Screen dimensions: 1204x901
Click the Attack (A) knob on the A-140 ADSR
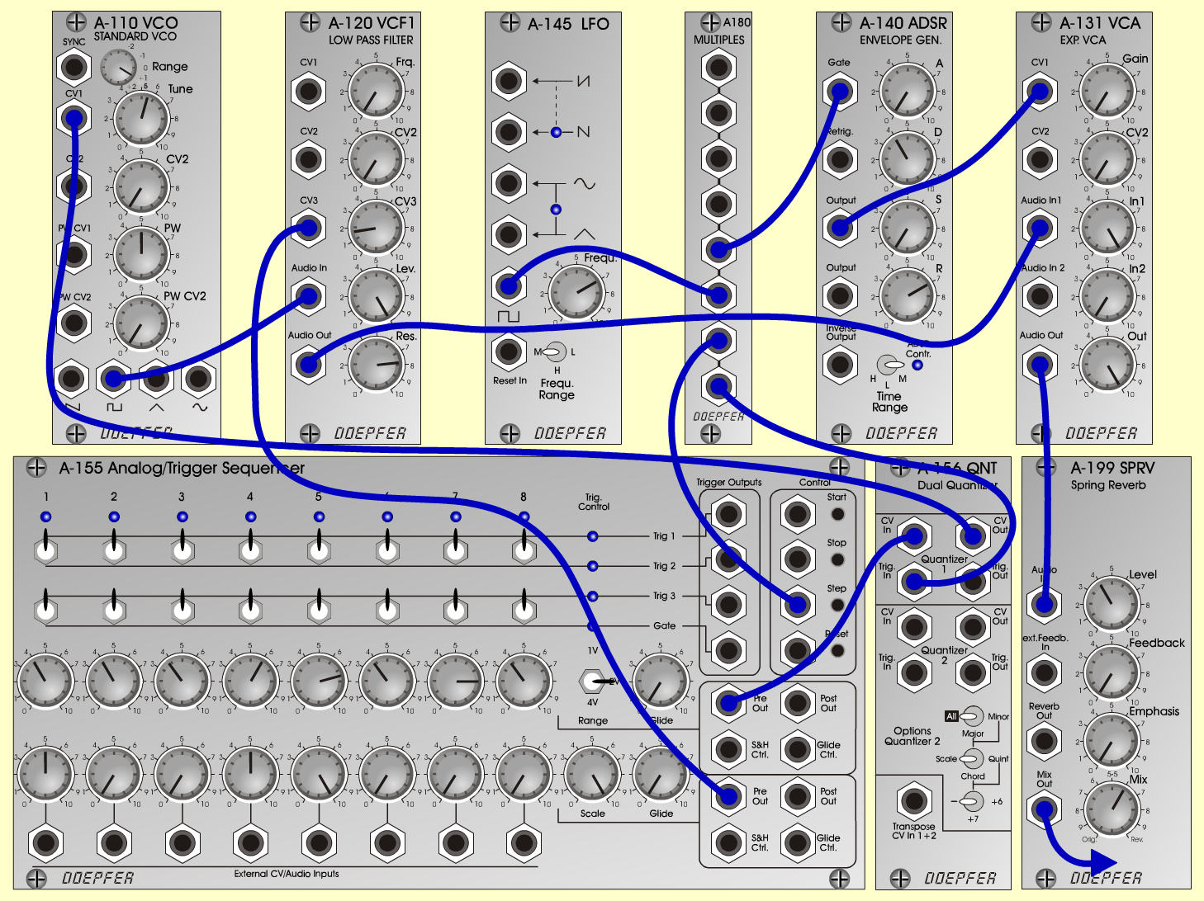tap(908, 92)
